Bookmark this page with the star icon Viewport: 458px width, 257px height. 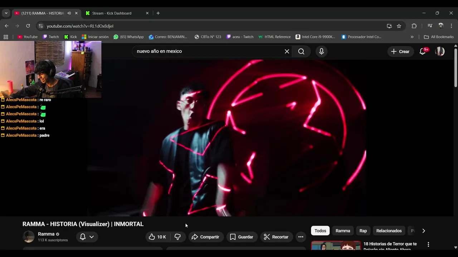tap(399, 26)
